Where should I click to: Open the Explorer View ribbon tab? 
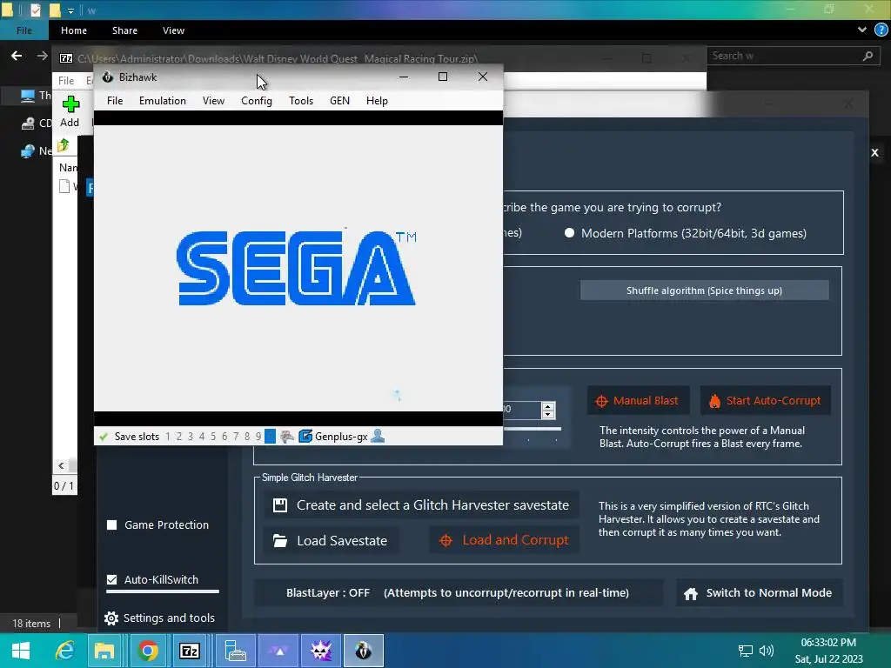pos(173,30)
